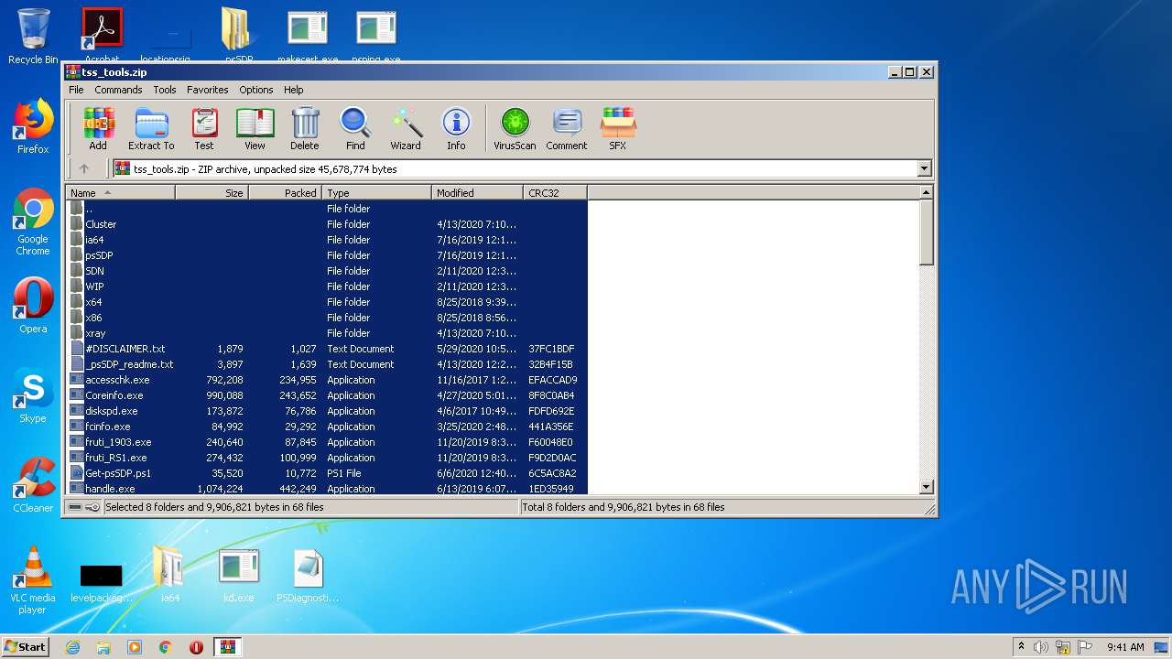The image size is (1172, 659).
Task: Select #DISCLAIMER.txt file
Action: tap(327, 349)
